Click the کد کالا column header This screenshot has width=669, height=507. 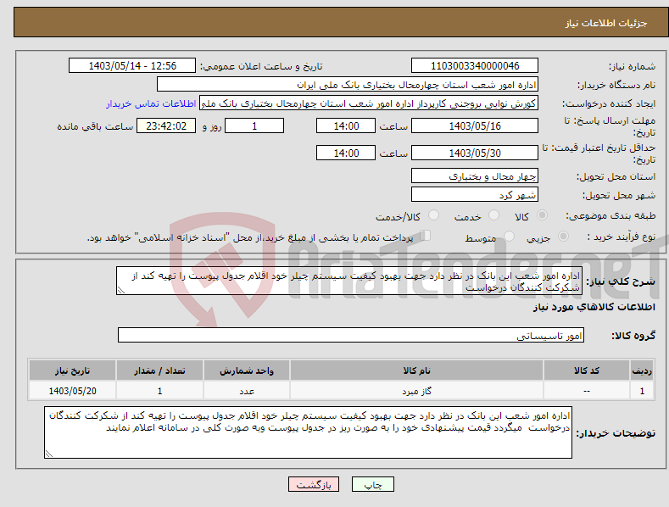pos(587,370)
